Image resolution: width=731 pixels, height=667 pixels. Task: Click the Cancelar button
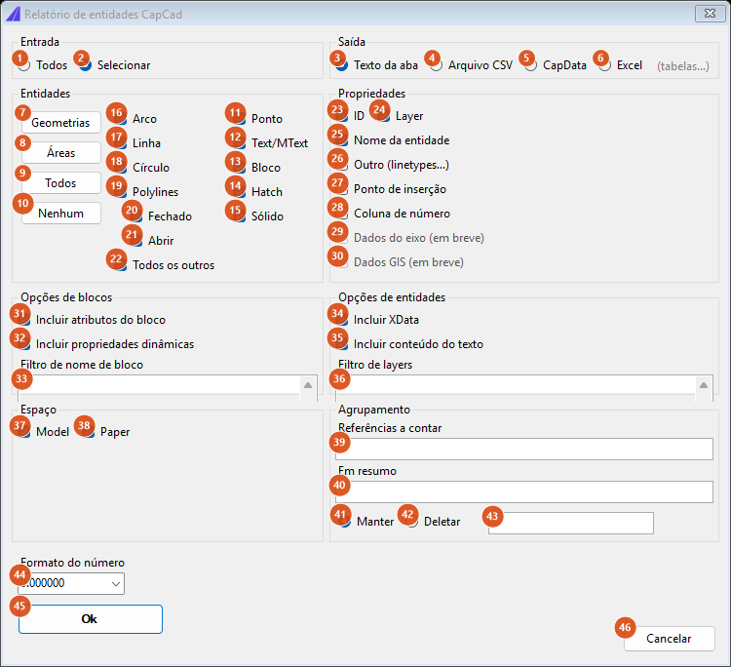(x=670, y=639)
